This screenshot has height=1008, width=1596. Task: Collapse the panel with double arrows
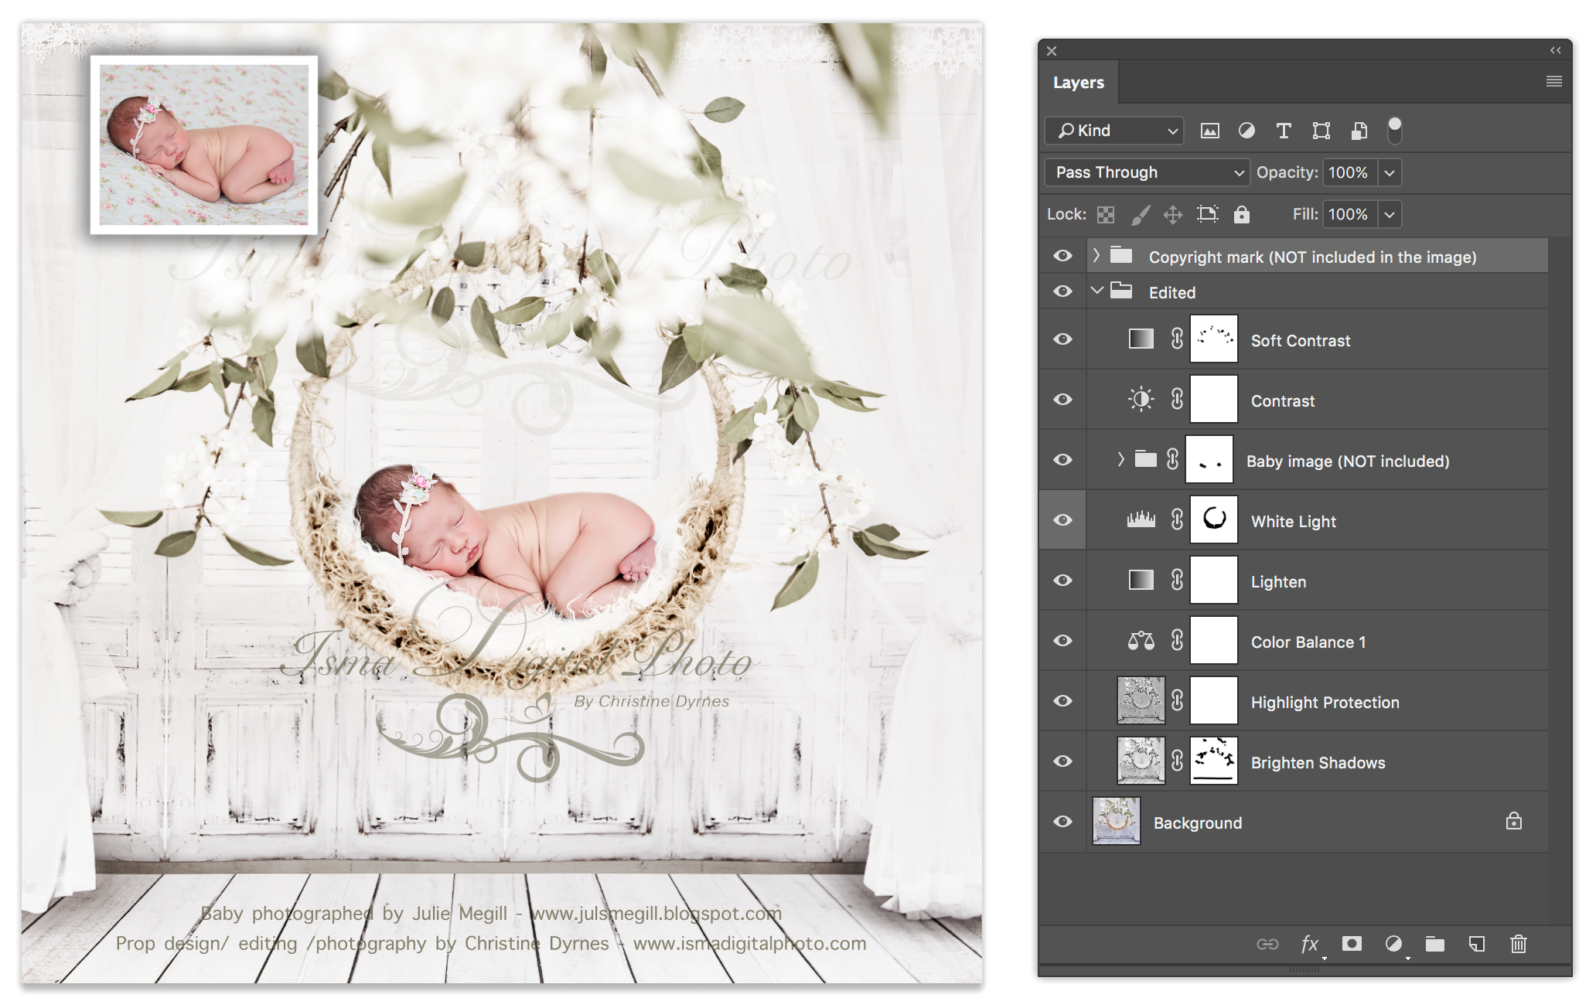tap(1555, 50)
